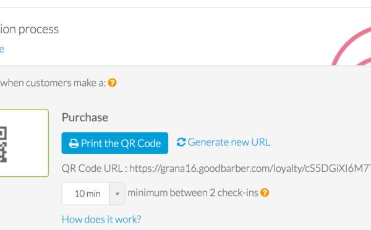Click the 'minimum between 2 check-ins' label
The height and width of the screenshot is (230, 371).
tap(193, 193)
